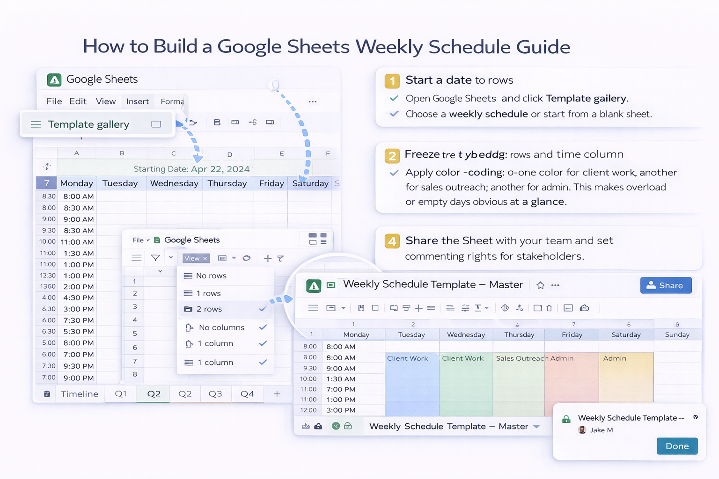This screenshot has height=479, width=719.
Task: Open the dropdown arrow beside the comment box icon
Action: tap(234, 258)
